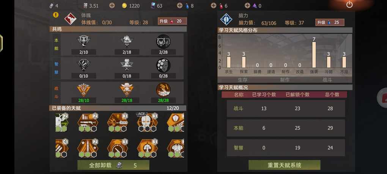Tap the 重置天赋系统 reset button
Image resolution: width=387 pixels, height=174 pixels.
point(284,165)
